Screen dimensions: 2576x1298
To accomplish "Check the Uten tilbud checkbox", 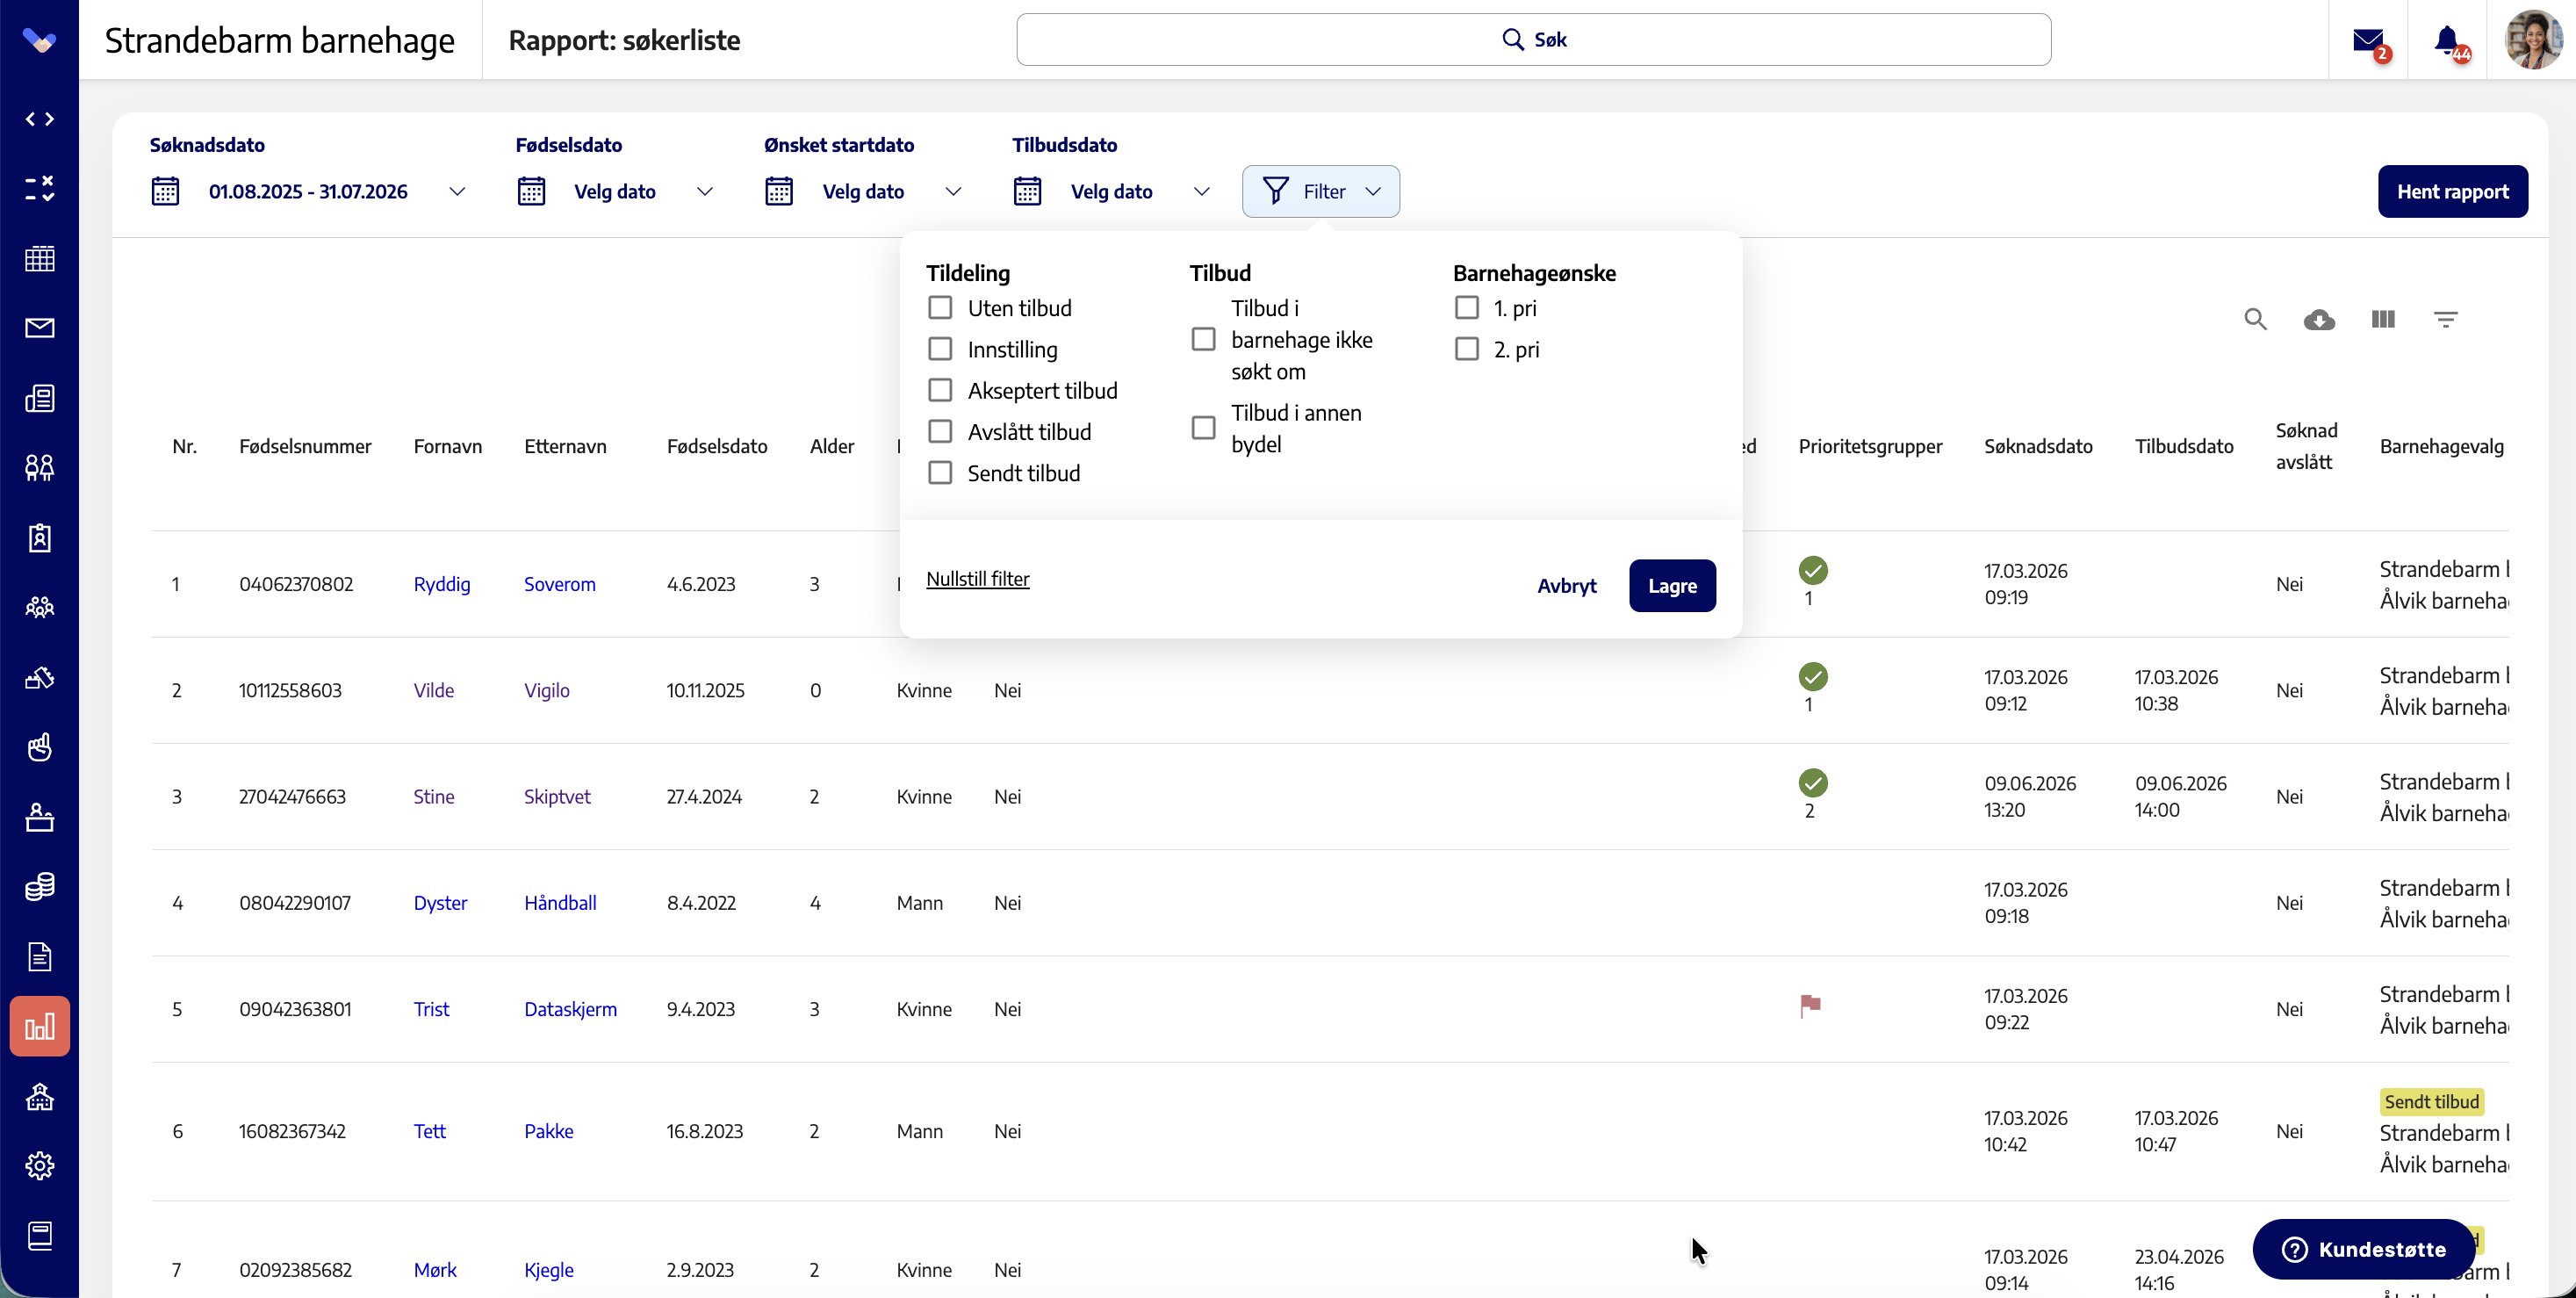I will pyautogui.click(x=940, y=308).
